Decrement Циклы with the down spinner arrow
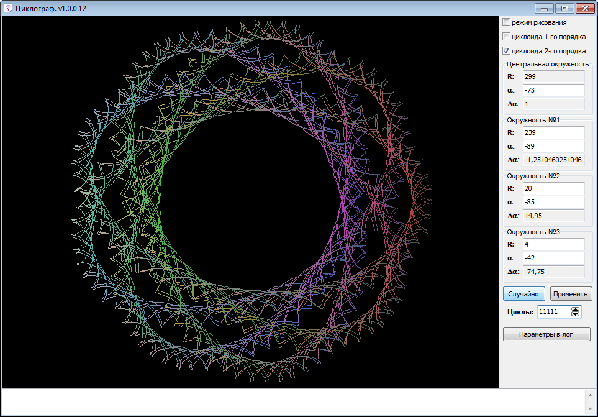This screenshot has width=598, height=417. coord(576,315)
